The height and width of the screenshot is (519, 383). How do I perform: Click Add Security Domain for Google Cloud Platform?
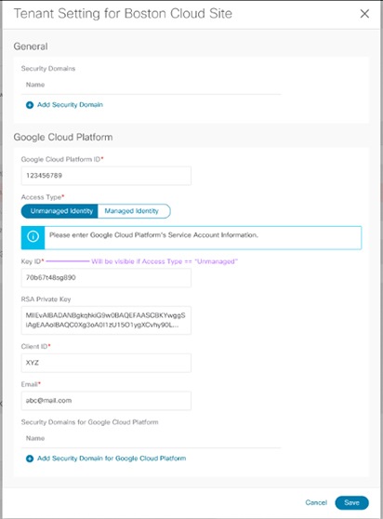pyautogui.click(x=112, y=459)
